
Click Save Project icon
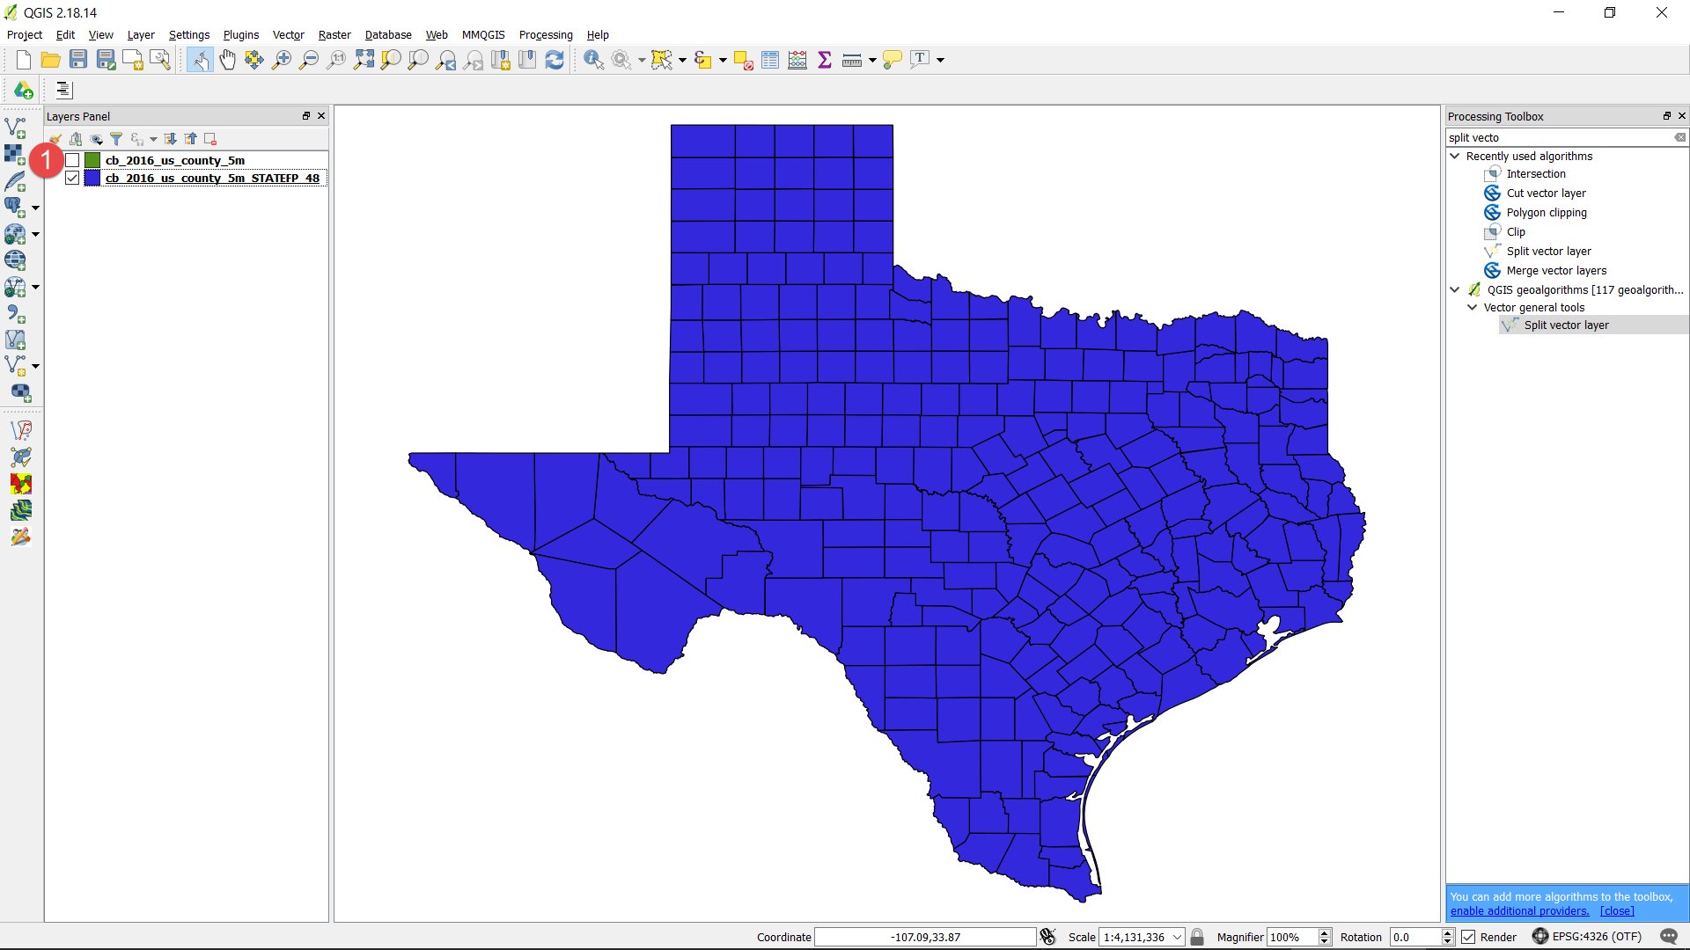[x=78, y=60]
